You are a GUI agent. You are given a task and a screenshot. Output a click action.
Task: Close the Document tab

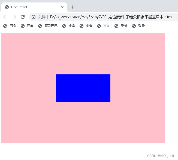[x=62, y=7]
